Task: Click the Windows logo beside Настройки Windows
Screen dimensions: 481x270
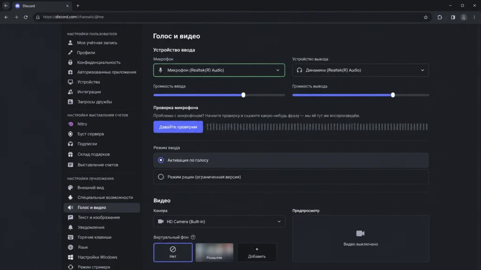Action: point(70,257)
